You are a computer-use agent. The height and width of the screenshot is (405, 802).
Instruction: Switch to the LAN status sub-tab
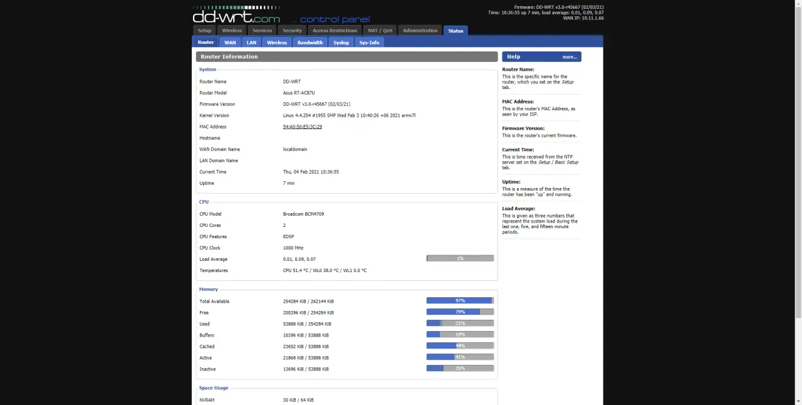tap(251, 42)
